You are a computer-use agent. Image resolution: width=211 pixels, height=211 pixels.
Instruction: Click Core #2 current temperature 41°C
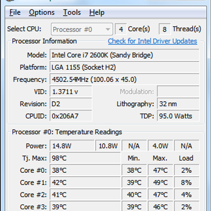pos(85,195)
